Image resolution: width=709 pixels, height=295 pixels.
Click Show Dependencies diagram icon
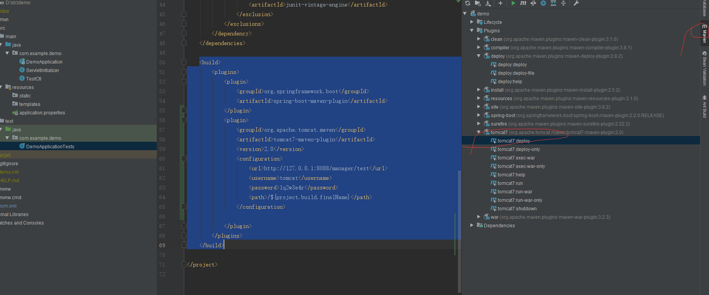point(553,3)
